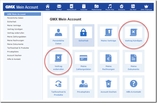Click the Sicherheit tile label link

pos(83,41)
